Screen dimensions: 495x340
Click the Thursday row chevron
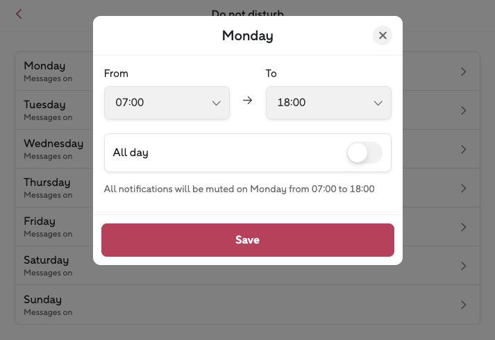(x=464, y=188)
